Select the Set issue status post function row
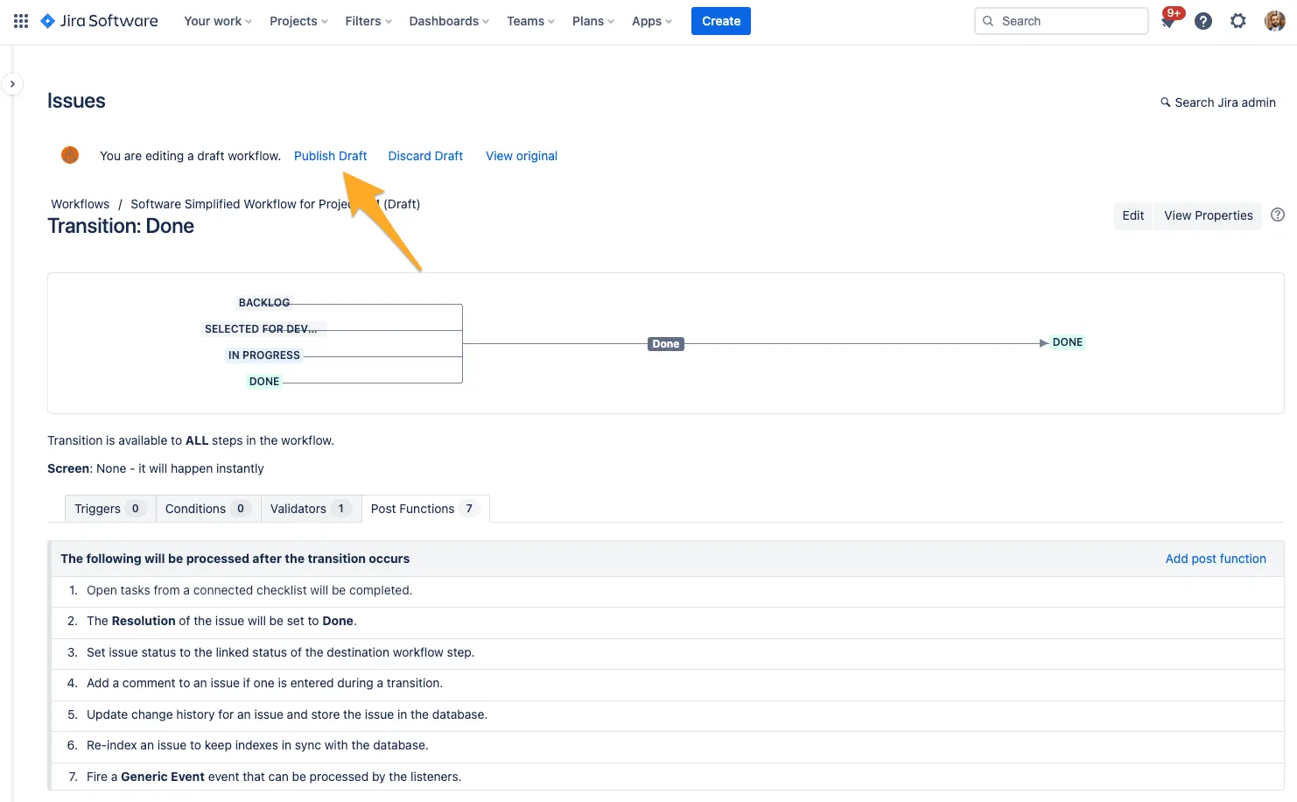 coord(667,653)
